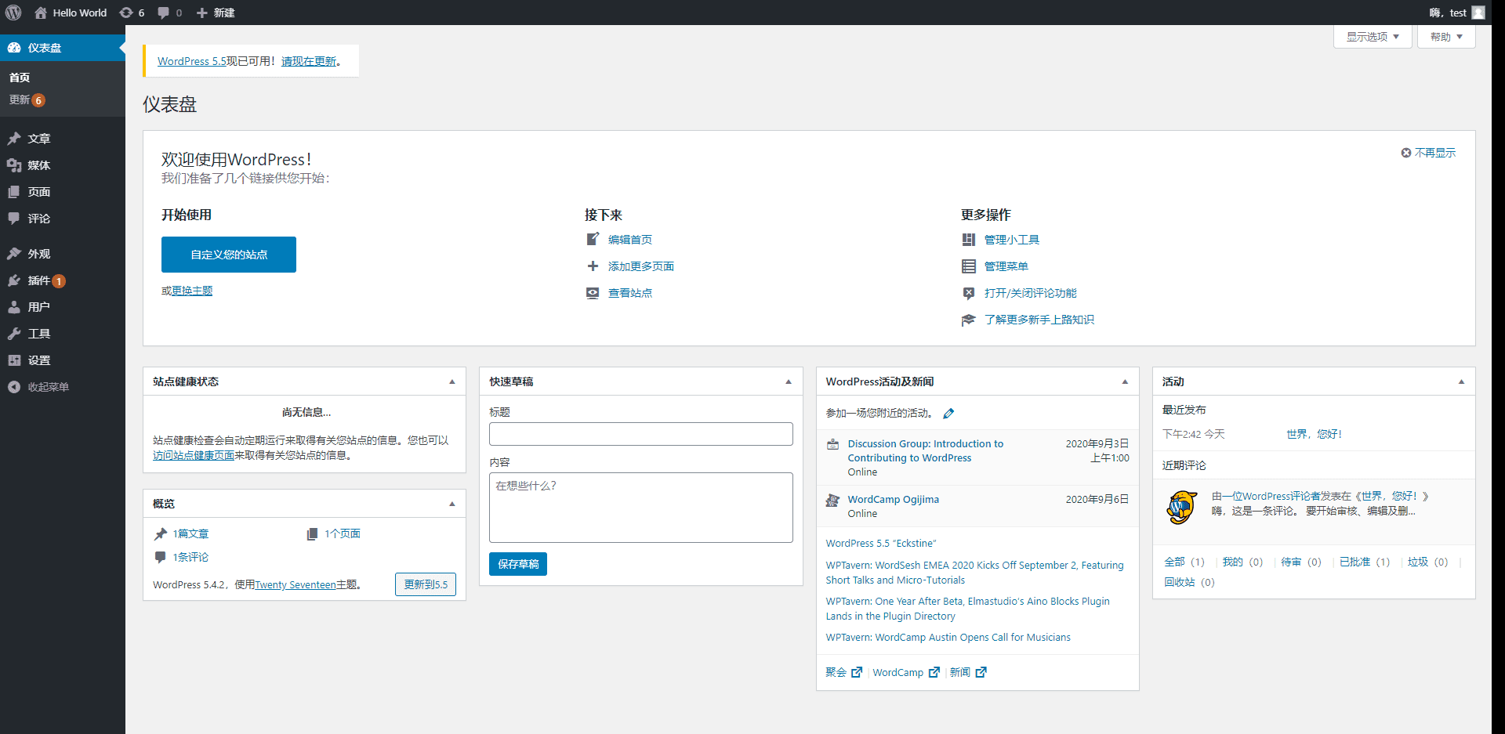The width and height of the screenshot is (1505, 734).
Task: Toggle the 活动 panel arrow
Action: tap(1461, 381)
